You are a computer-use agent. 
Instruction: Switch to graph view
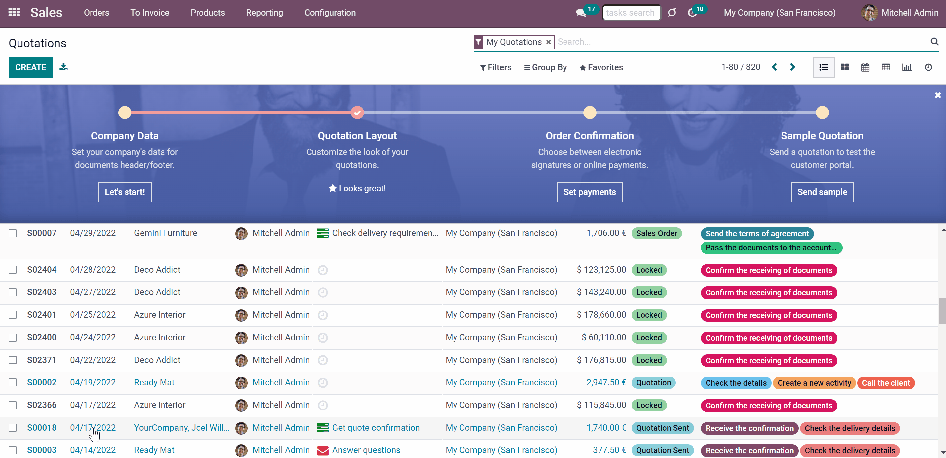pos(907,67)
